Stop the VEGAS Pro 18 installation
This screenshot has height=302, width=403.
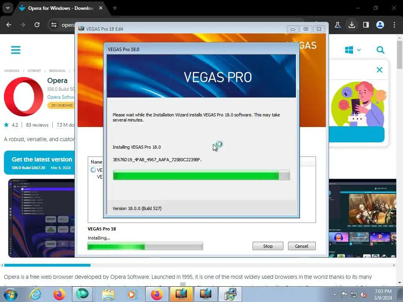(x=268, y=246)
